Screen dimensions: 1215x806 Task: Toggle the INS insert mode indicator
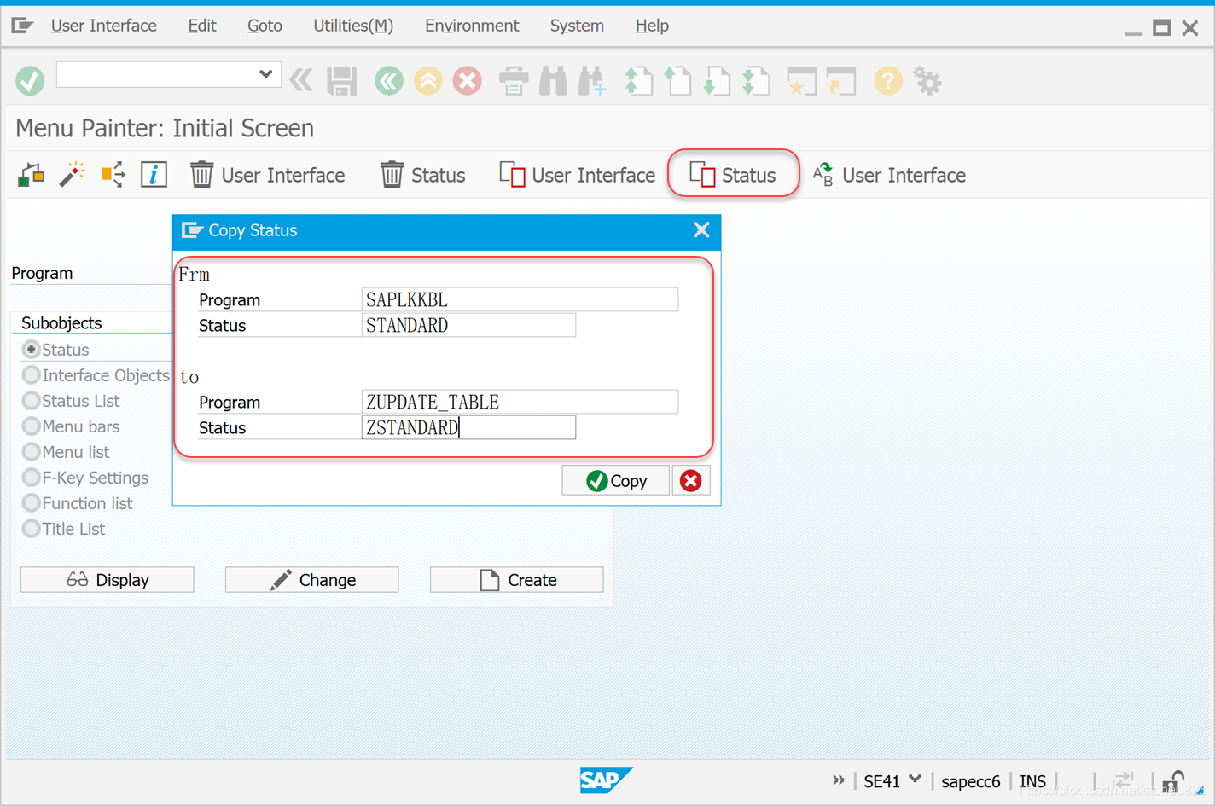1032,781
